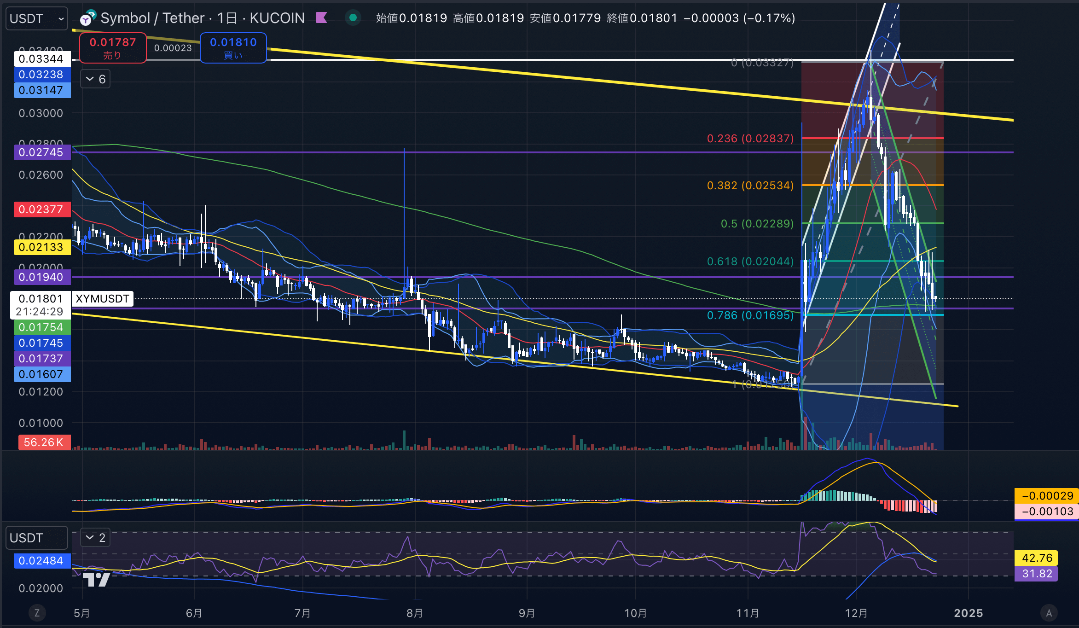Click the 0.03238 blue price label
Screen dimensions: 1079x628
coord(42,75)
